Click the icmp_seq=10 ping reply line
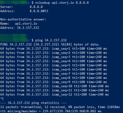123x113 pixels. [54, 86]
